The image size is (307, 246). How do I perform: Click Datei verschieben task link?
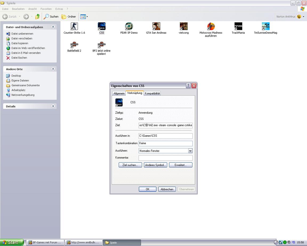click(x=22, y=38)
